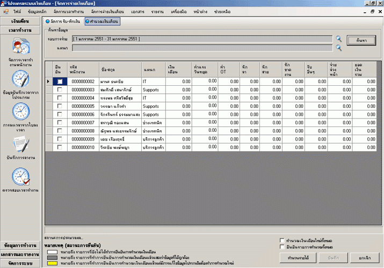Open the time records from program clock icon
Viewport: 384px width, 268px height.
click(21, 79)
